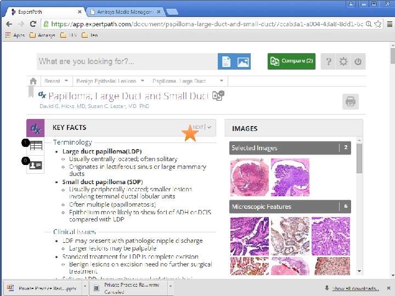Open the Private Practice Rad...pptx download
Screen dimensions: 395x296
pos(43,288)
